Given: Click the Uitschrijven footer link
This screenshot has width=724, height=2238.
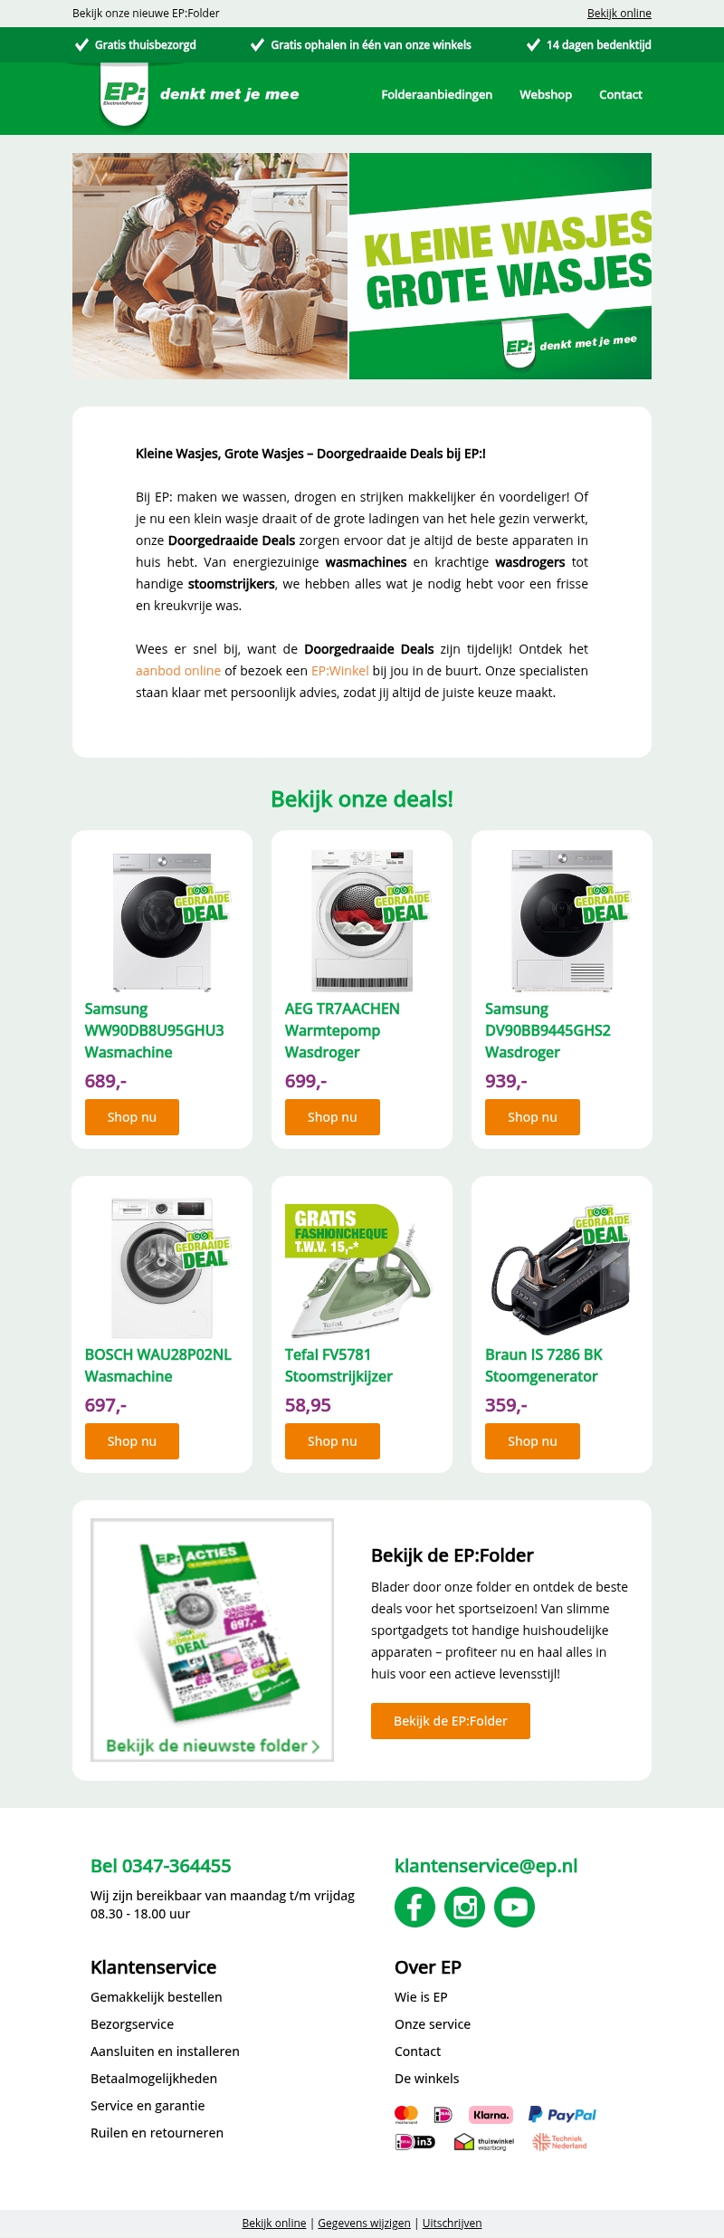Looking at the screenshot, I should [452, 2223].
